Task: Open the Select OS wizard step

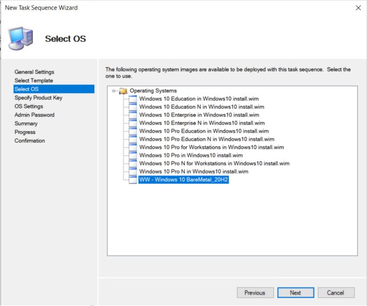Action: coord(54,89)
